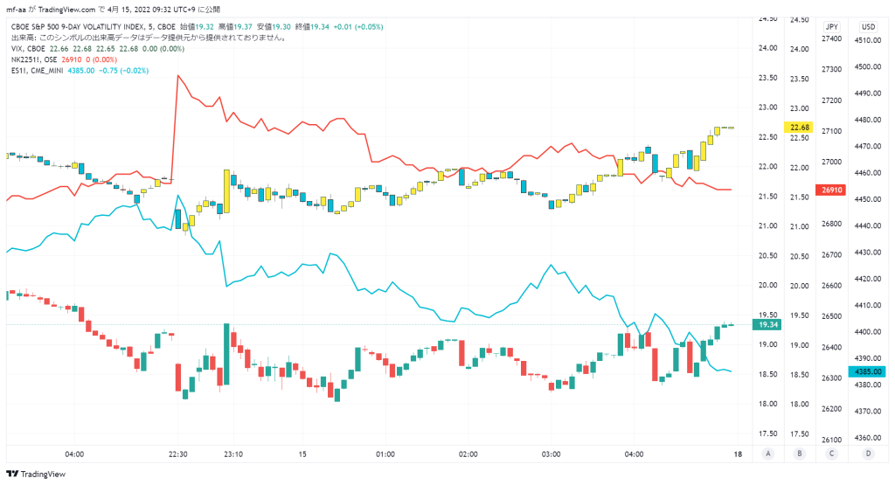This screenshot has width=895, height=485.
Task: Click the 23:10 time axis label
Action: click(232, 454)
